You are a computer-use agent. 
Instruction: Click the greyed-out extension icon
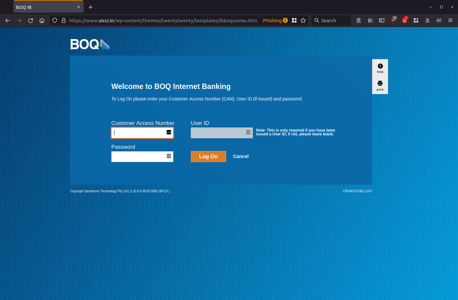tap(427, 20)
